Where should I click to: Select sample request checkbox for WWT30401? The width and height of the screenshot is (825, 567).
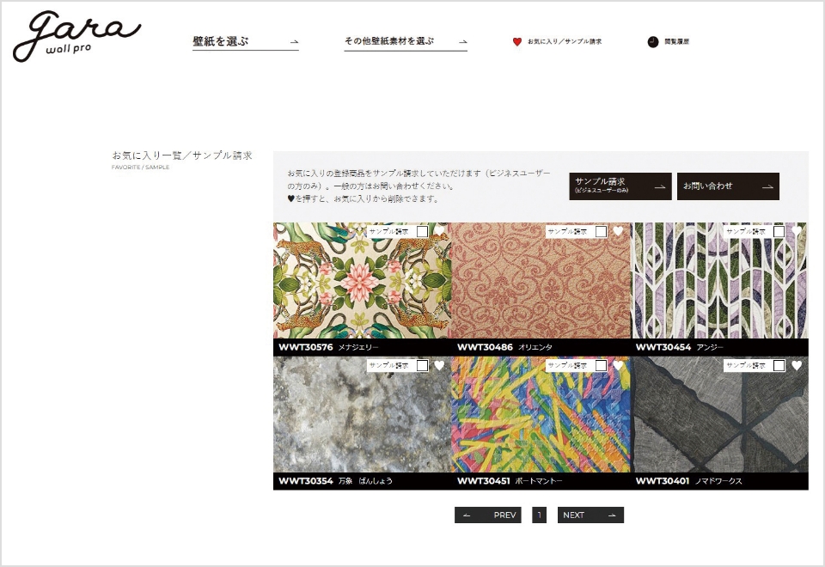click(x=779, y=365)
